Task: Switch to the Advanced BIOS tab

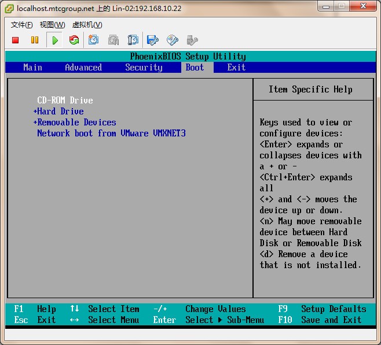Action: coord(83,68)
